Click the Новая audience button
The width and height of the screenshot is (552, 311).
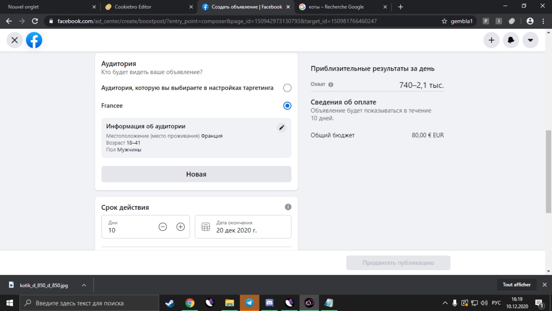pyautogui.click(x=196, y=174)
